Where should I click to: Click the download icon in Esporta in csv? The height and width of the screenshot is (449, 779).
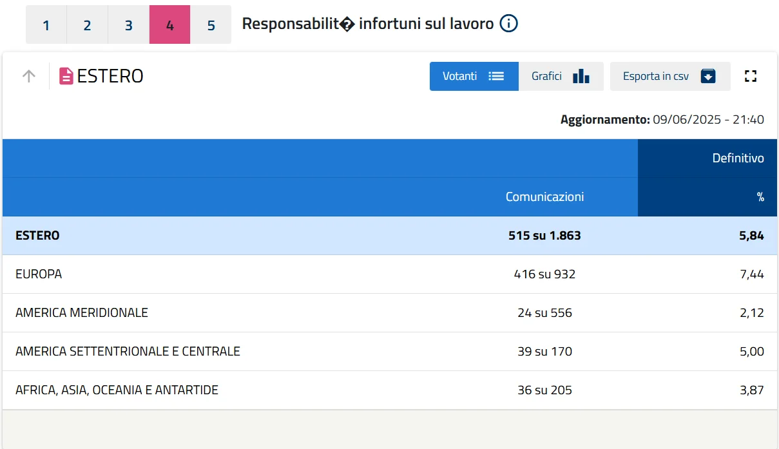pyautogui.click(x=708, y=76)
